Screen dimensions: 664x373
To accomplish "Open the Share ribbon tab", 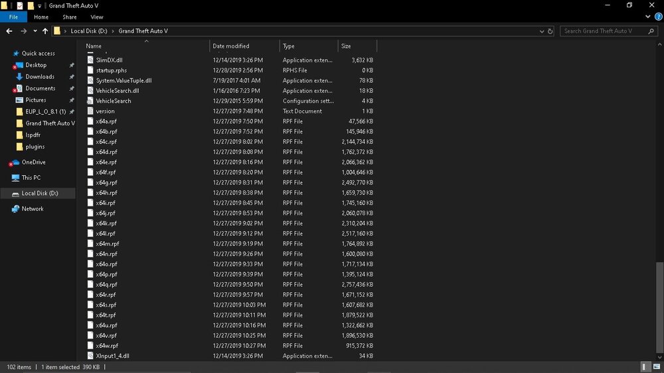I will [70, 17].
